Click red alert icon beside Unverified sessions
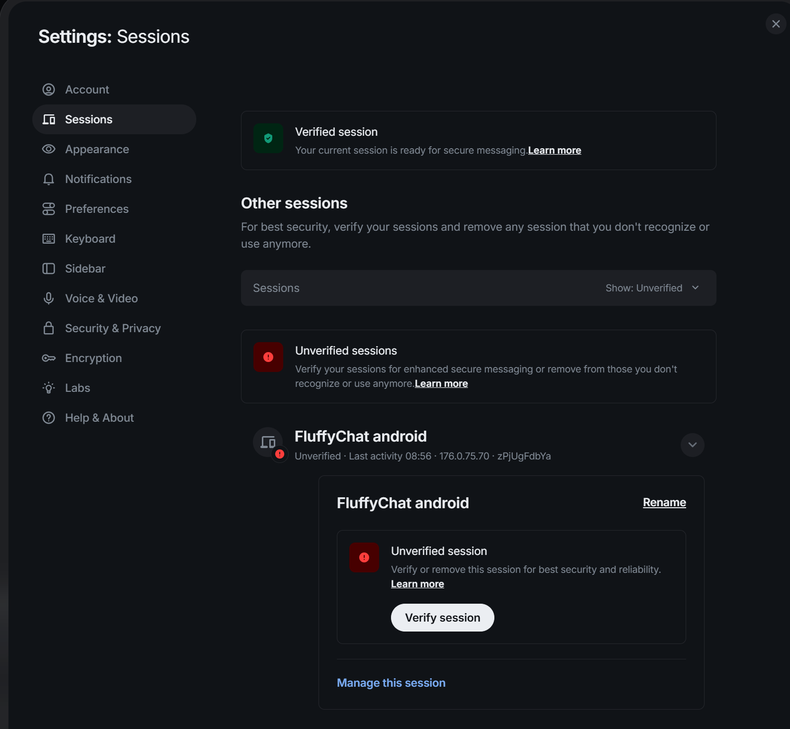This screenshot has width=790, height=729. 268,357
